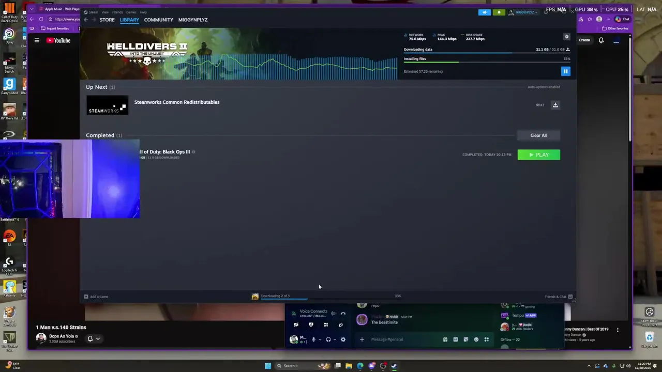Open Import favorites bookmark
Viewport: 662px width, 372px height.
pos(55,28)
